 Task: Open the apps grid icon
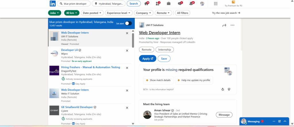click(216, 3)
